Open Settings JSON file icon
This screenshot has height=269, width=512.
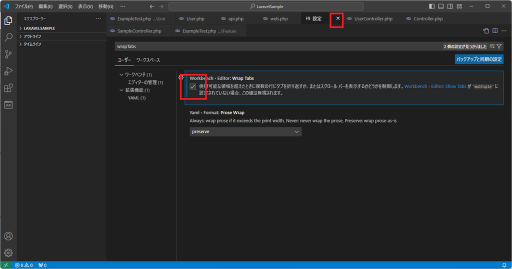point(486,30)
